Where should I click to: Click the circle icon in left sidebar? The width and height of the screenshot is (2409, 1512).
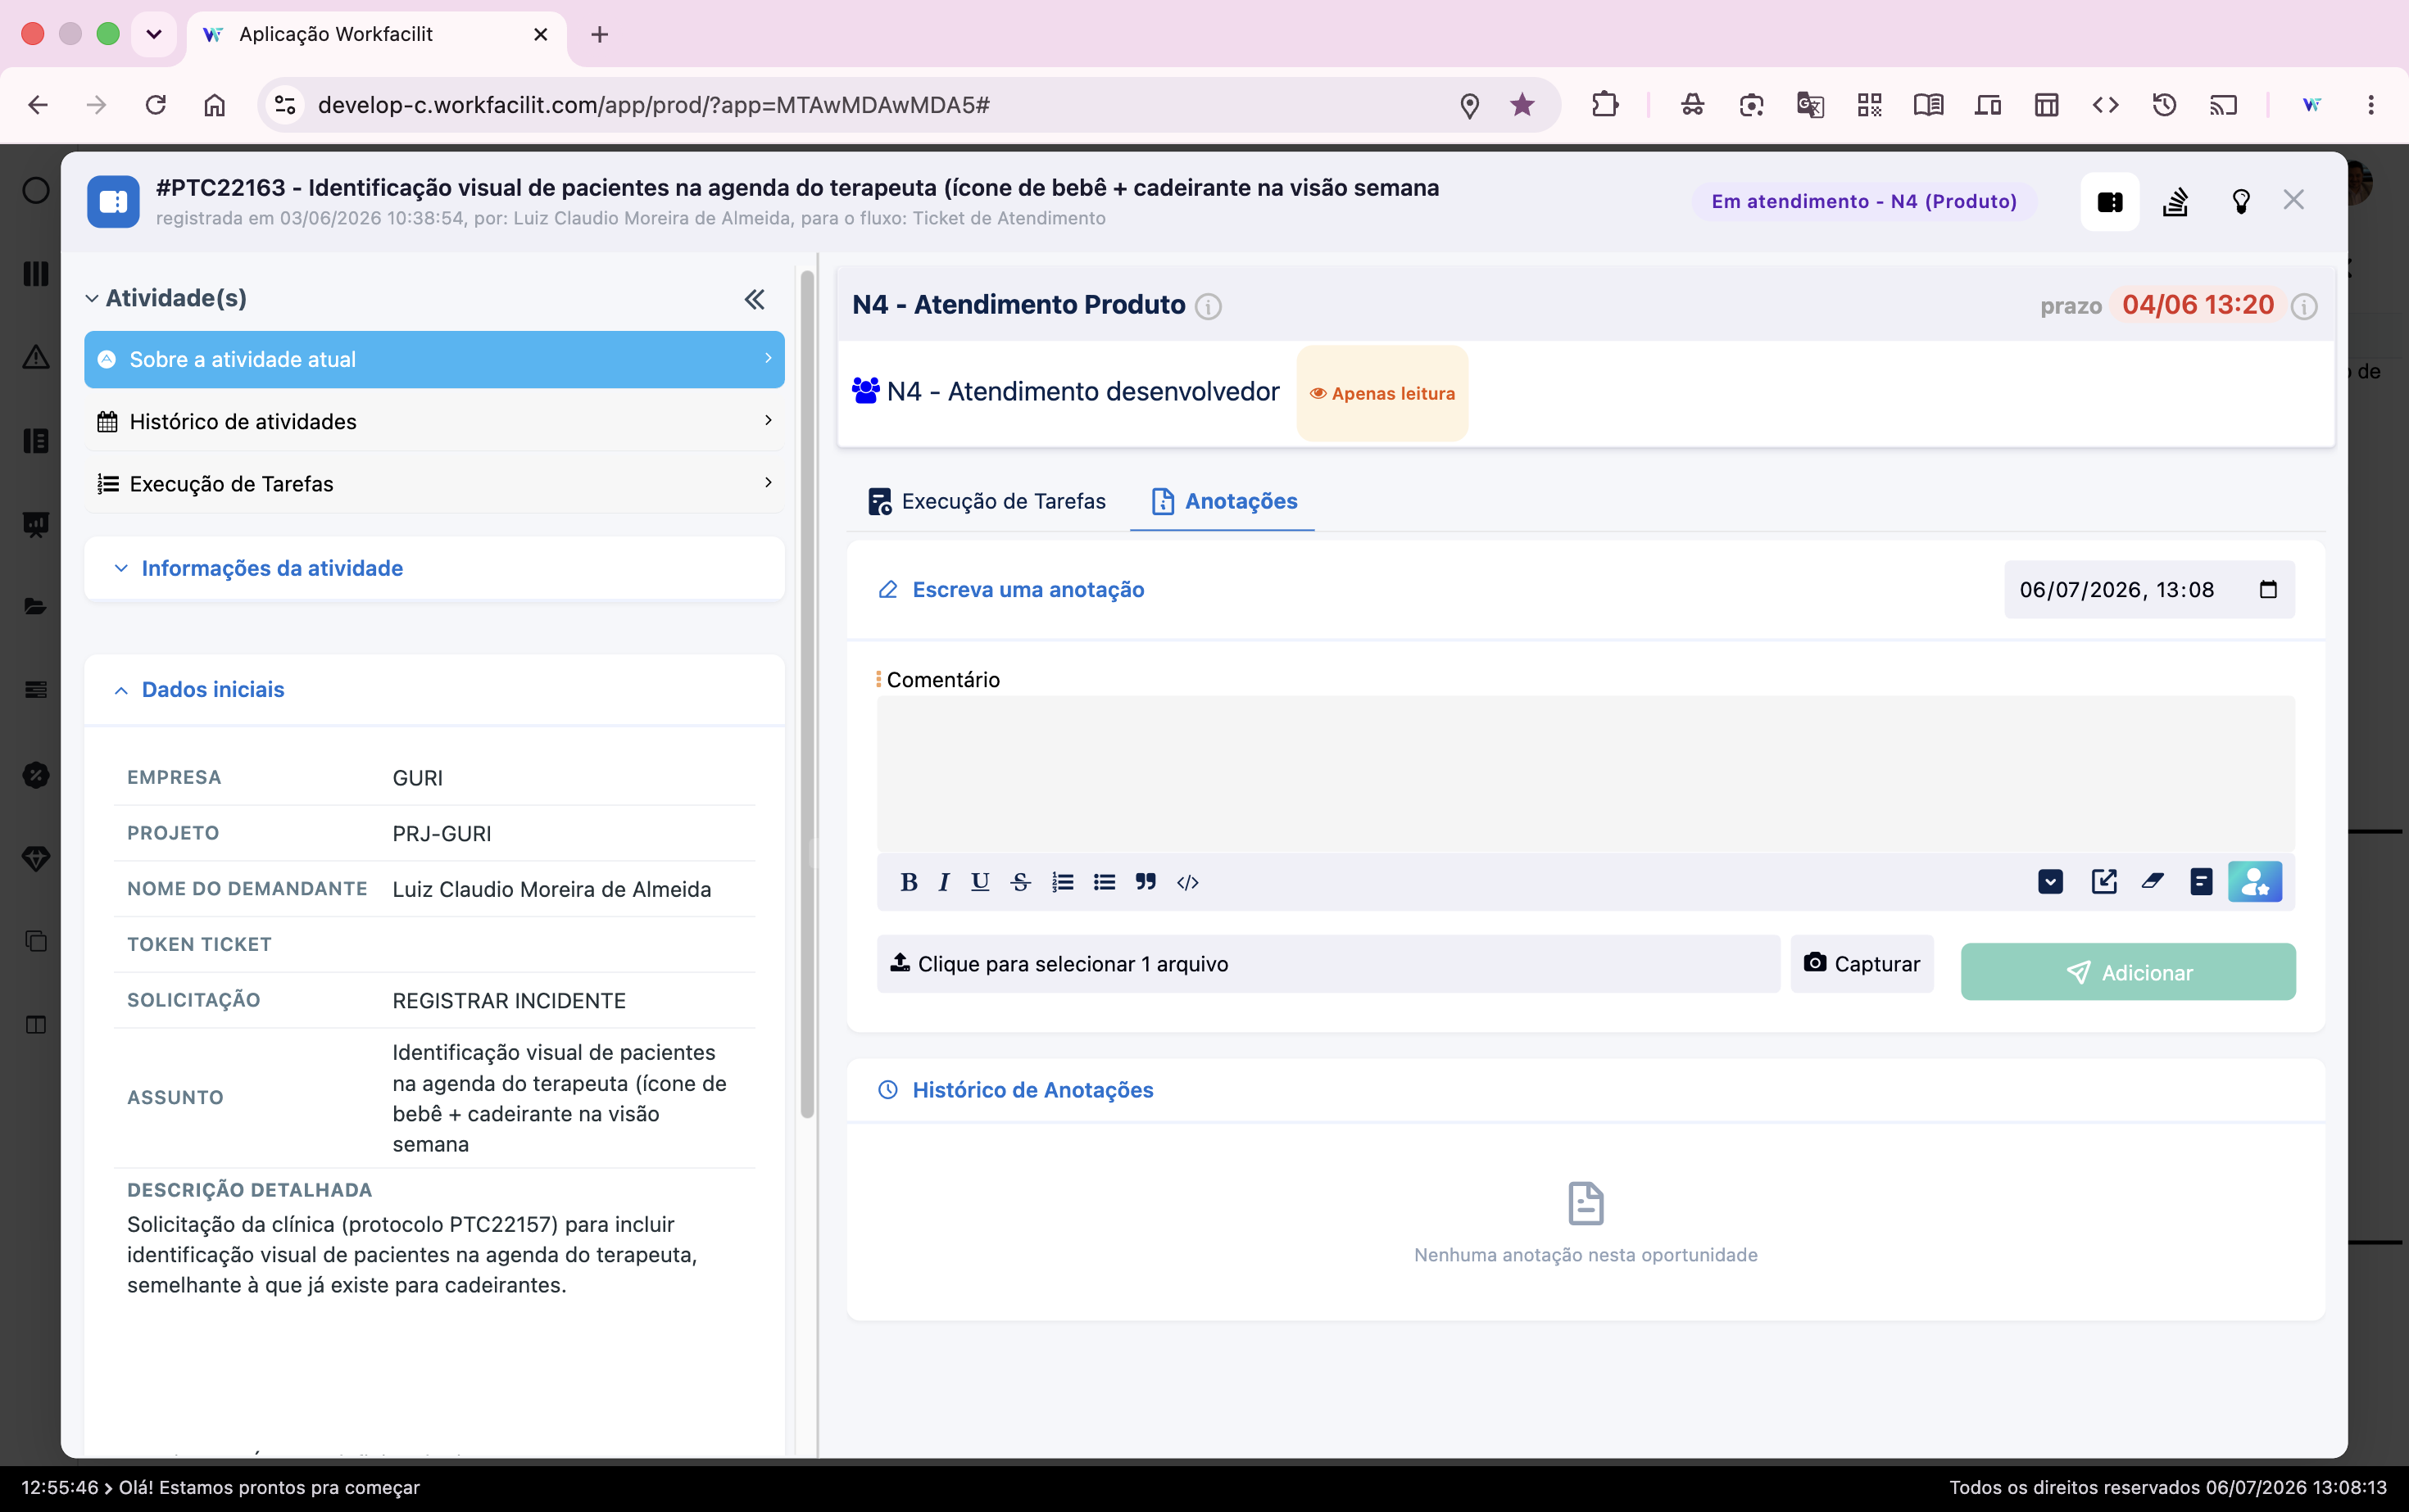(35, 190)
